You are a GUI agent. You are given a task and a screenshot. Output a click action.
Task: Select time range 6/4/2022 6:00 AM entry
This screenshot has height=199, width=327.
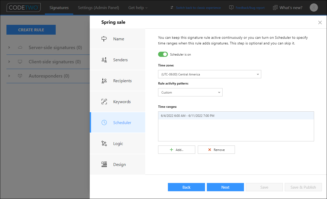(236, 116)
